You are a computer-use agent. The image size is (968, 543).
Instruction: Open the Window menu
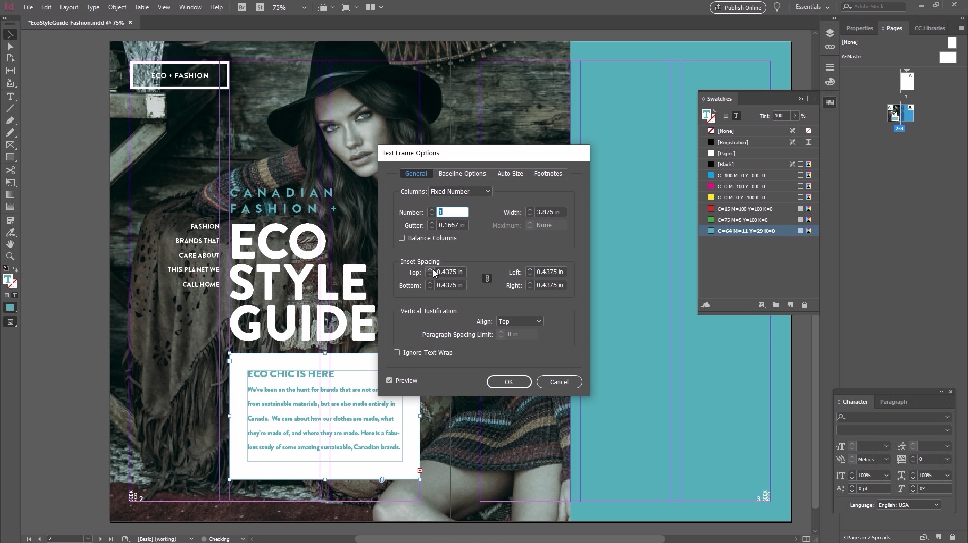click(190, 7)
